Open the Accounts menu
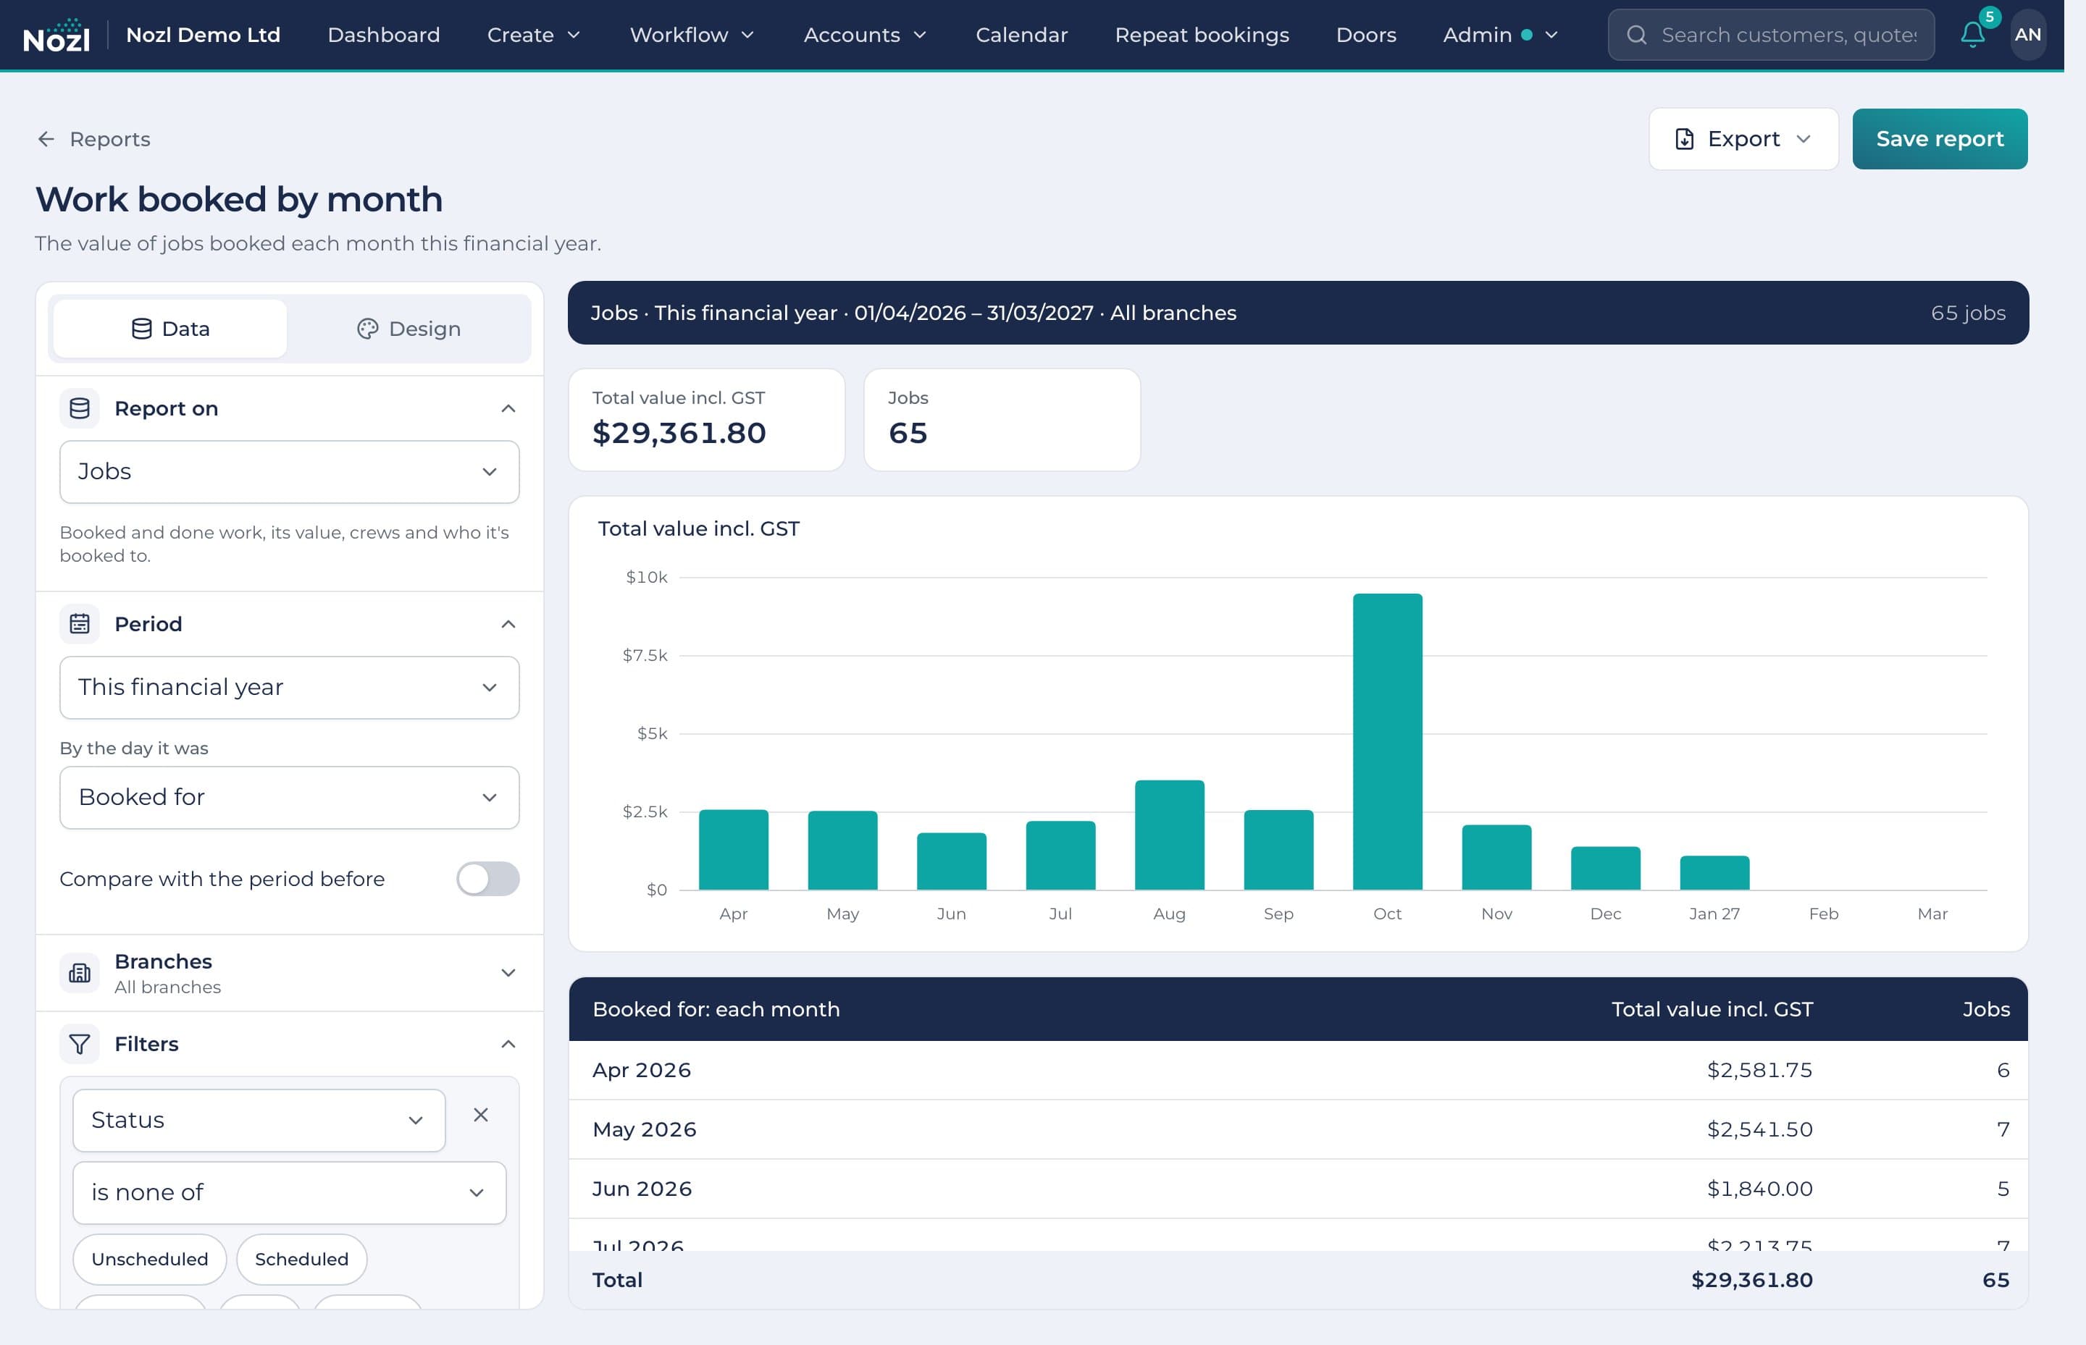 (864, 35)
